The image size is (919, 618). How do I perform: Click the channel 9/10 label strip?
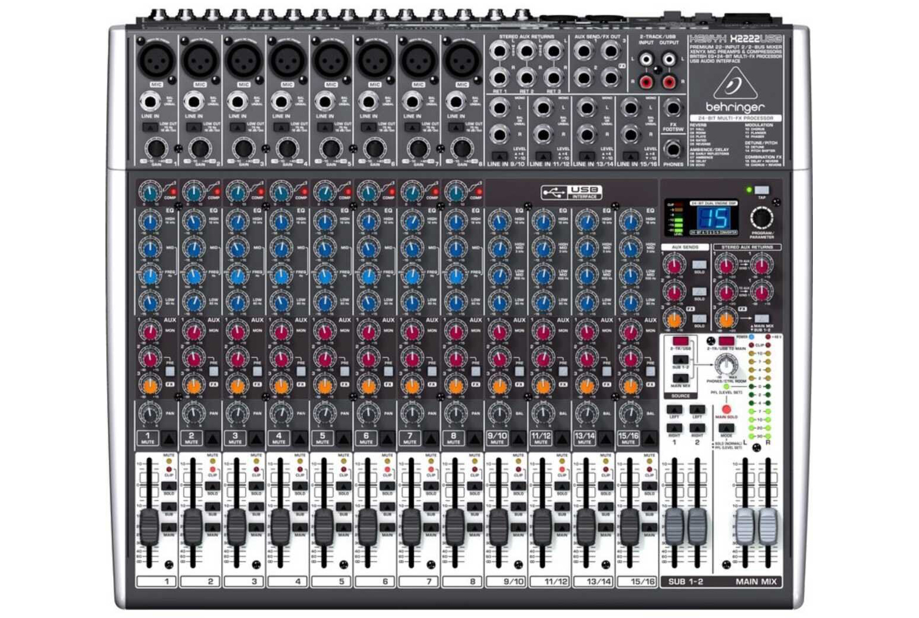tap(506, 581)
